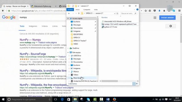
Task: Open Word from the taskbar
Action: [x=108, y=99]
